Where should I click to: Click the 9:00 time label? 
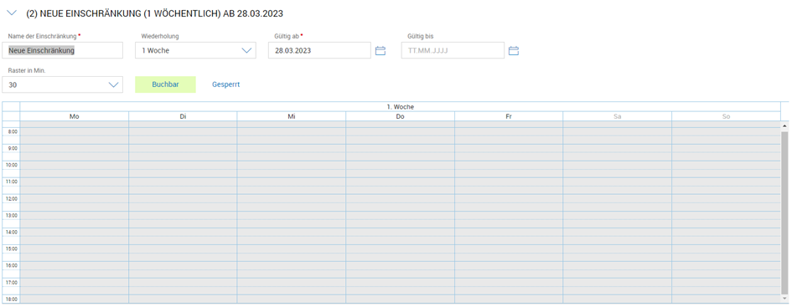13,148
